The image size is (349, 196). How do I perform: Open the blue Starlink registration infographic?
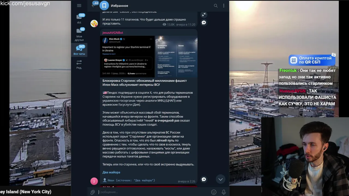pos(176,57)
